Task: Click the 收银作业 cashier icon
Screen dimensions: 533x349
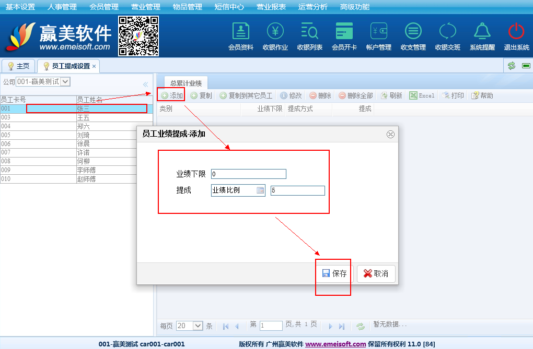Action: [x=275, y=32]
